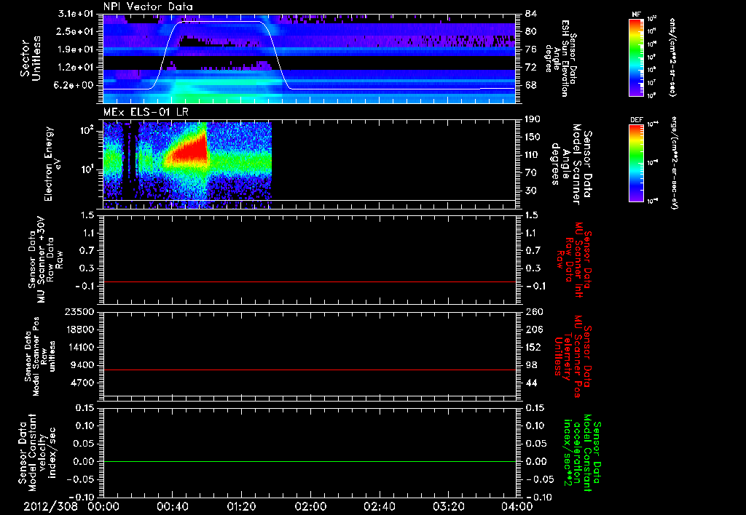Click the red line in Scanner Pos panel

[310, 370]
